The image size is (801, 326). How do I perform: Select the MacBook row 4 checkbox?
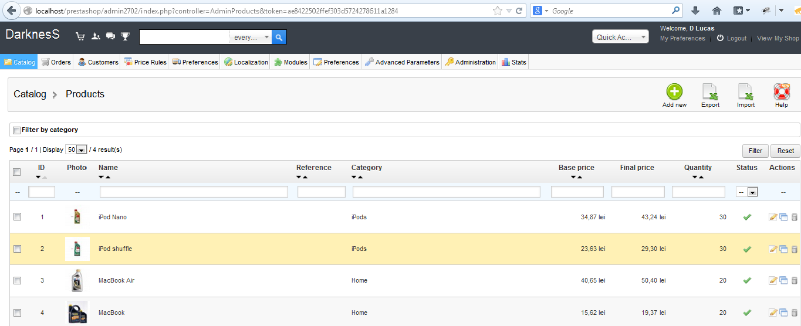click(x=17, y=313)
